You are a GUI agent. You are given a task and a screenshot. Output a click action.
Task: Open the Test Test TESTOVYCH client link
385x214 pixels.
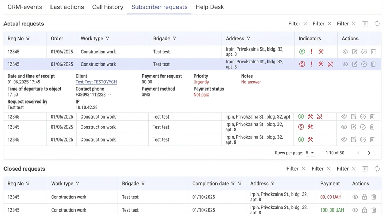[96, 82]
